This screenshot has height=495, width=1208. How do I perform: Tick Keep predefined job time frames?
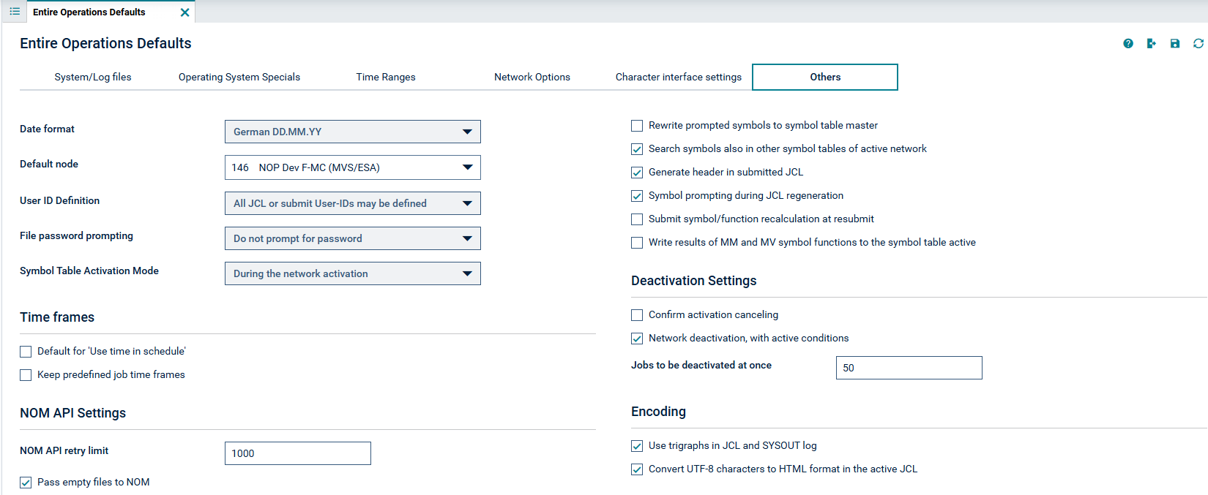pos(26,375)
